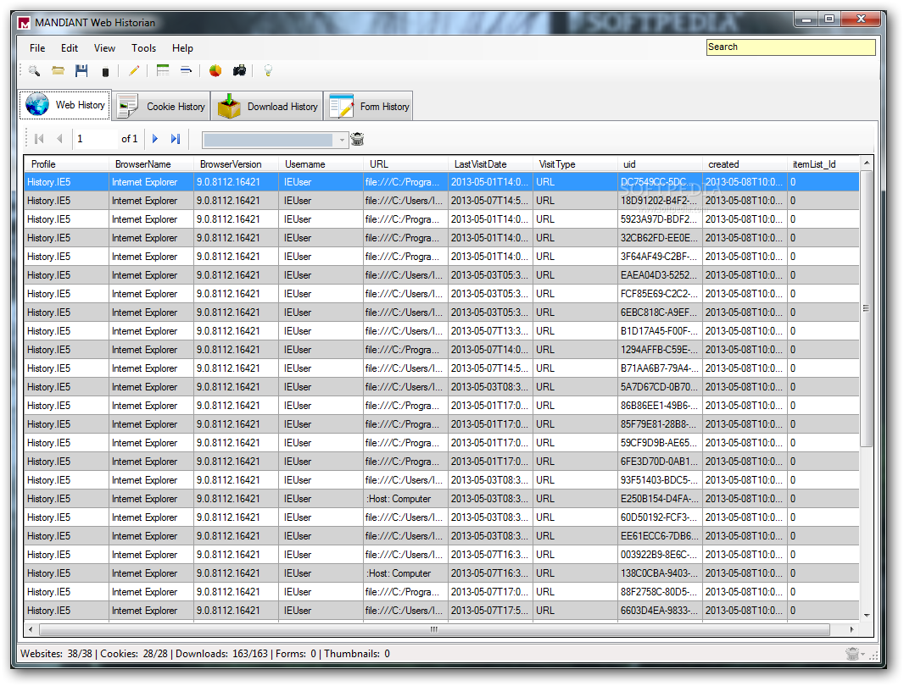Click the magnifier scan toolbar icon
904x686 pixels.
pyautogui.click(x=34, y=71)
